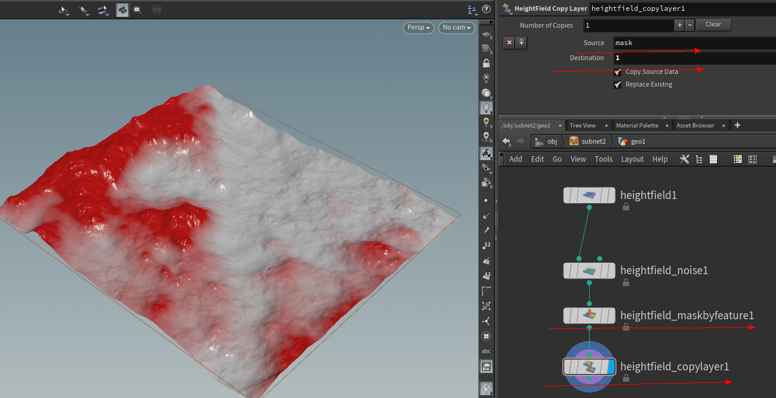
Task: Open the Persp view dropdown
Action: pyautogui.click(x=418, y=28)
